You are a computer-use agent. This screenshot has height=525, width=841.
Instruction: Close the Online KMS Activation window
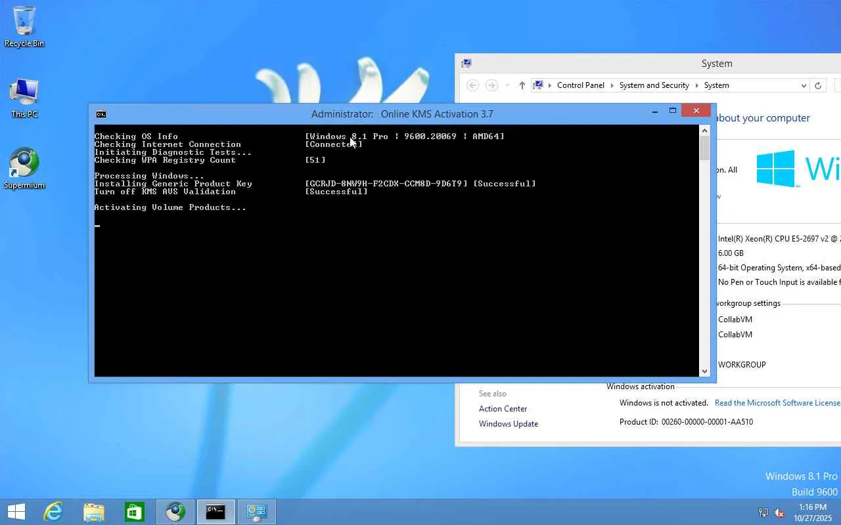(x=696, y=111)
